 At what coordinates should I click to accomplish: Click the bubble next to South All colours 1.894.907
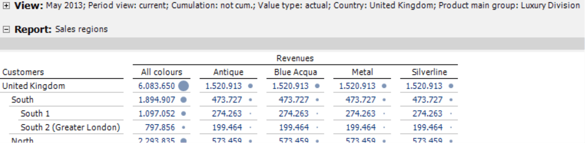(184, 100)
